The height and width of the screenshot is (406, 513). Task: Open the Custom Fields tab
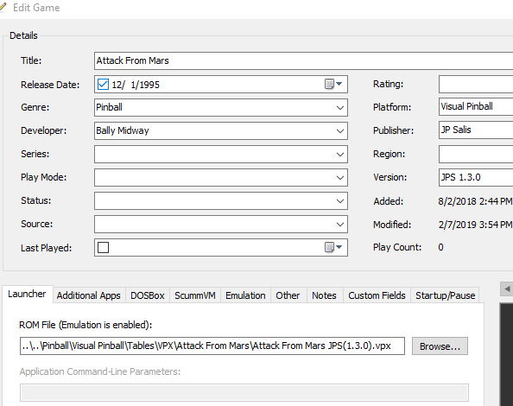(377, 295)
